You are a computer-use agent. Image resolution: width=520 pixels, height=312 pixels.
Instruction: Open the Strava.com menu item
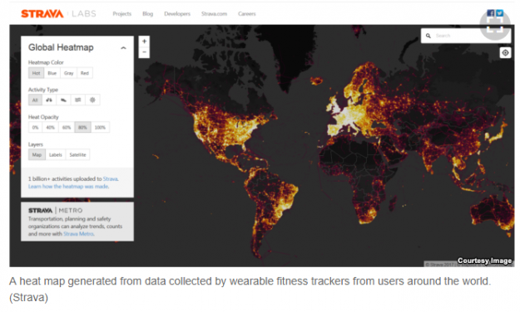coord(214,14)
